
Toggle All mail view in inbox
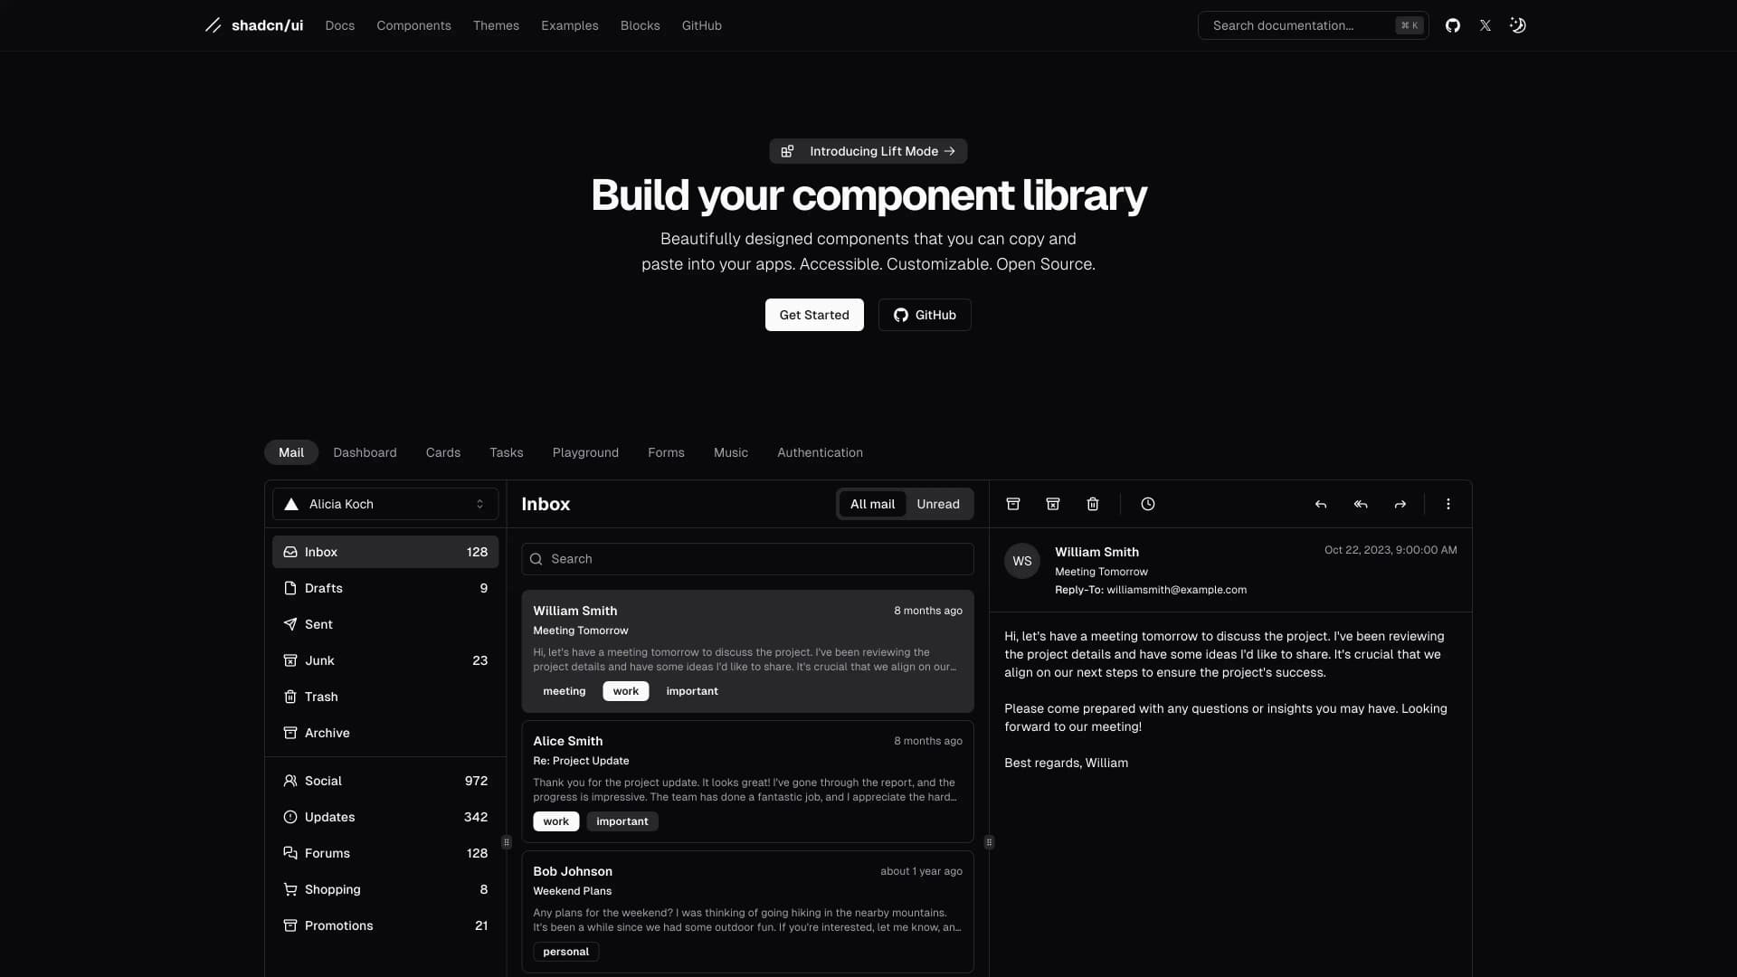click(872, 503)
